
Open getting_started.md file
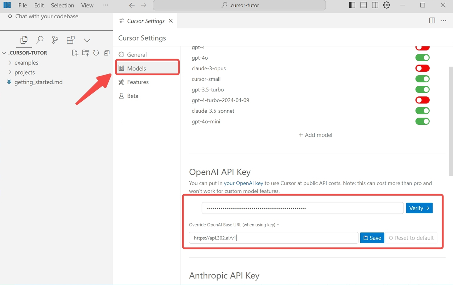tap(38, 82)
